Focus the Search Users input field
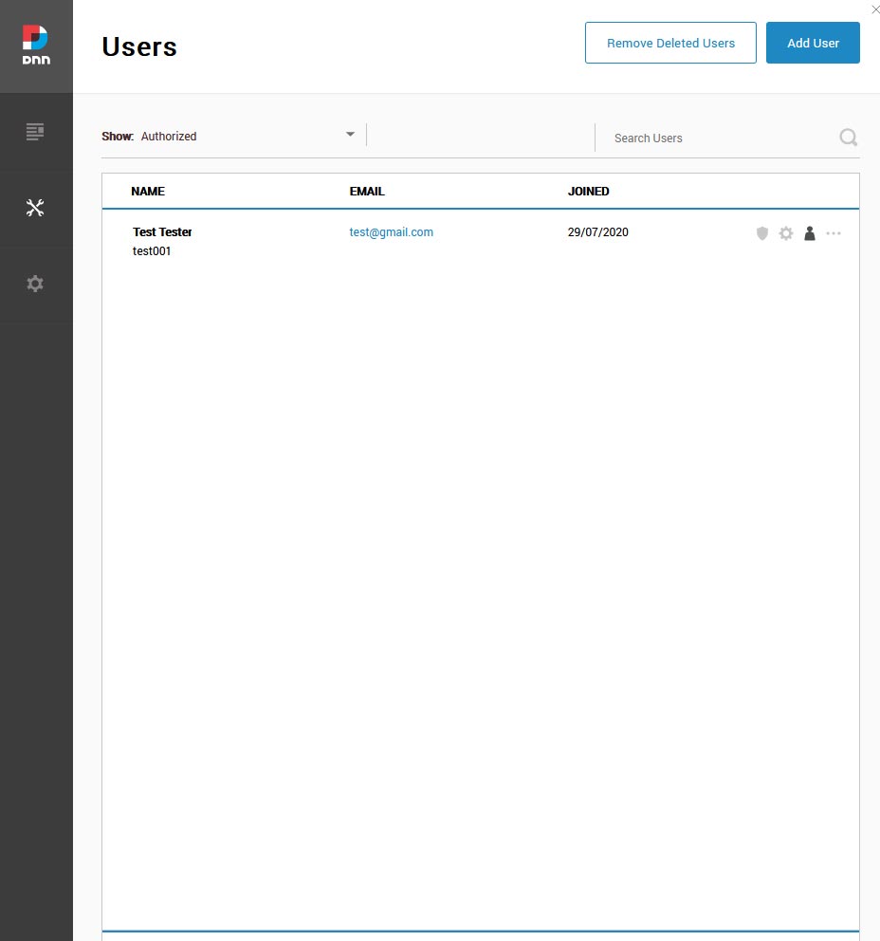The width and height of the screenshot is (880, 941). tap(720, 138)
